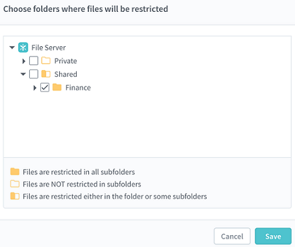The width and height of the screenshot is (295, 247).
Task: Uncheck the Finance folder checkbox
Action: 45,87
